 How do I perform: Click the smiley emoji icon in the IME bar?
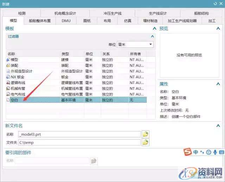coord(208,152)
